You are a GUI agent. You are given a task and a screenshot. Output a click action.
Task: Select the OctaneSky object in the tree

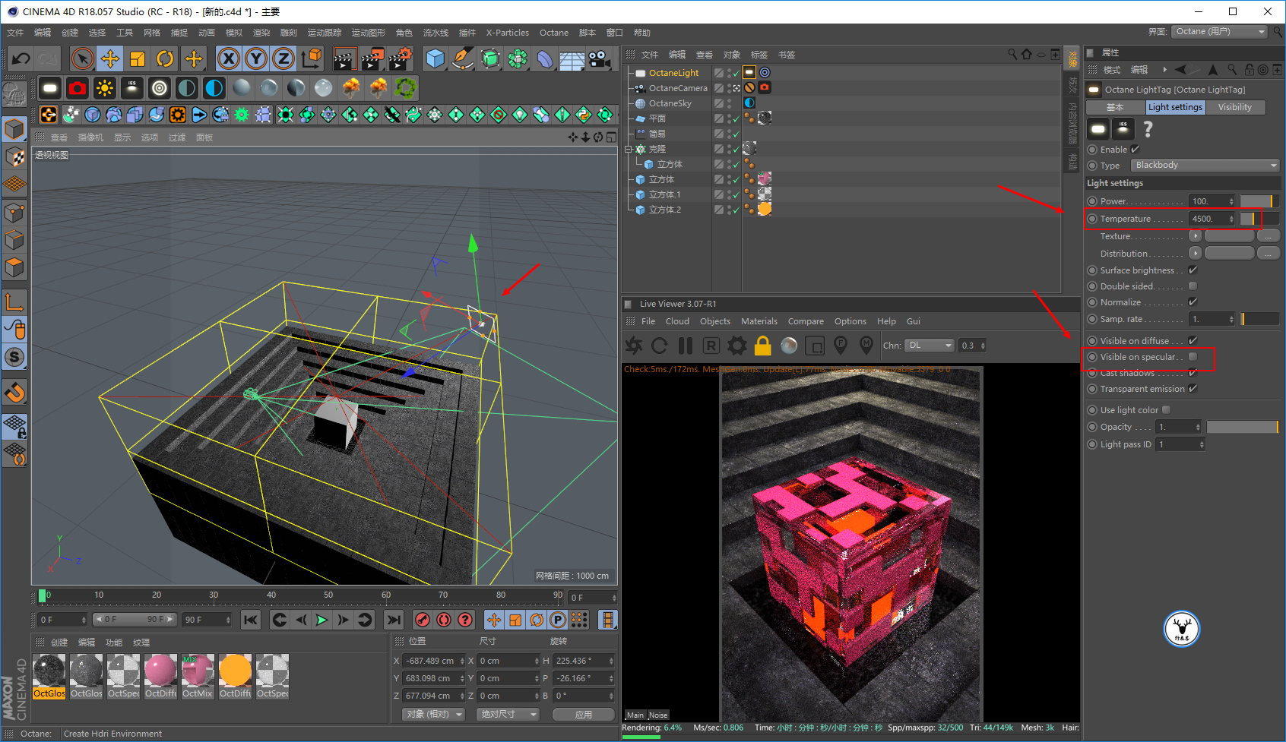[x=670, y=103]
